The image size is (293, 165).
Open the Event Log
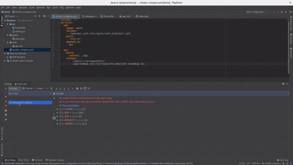point(282,160)
